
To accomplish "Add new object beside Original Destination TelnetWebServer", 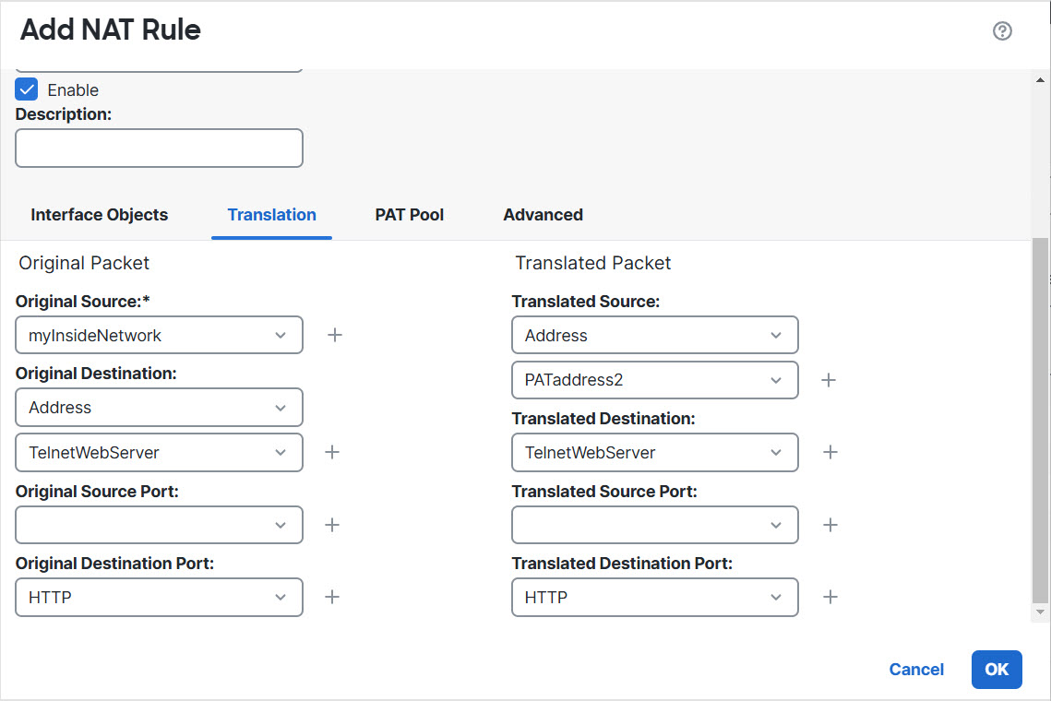I will [x=332, y=452].
